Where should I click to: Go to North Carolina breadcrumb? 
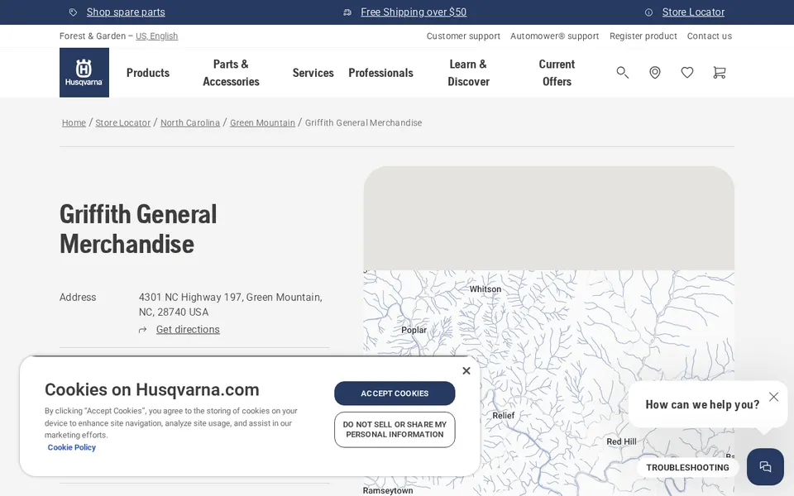[x=190, y=122]
